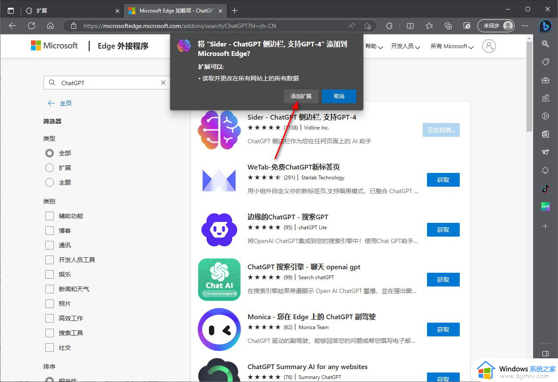Image resolution: width=558 pixels, height=382 pixels.
Task: Get the 边缘的ChatGPT - 搜索GPT extension
Action: 443,230
